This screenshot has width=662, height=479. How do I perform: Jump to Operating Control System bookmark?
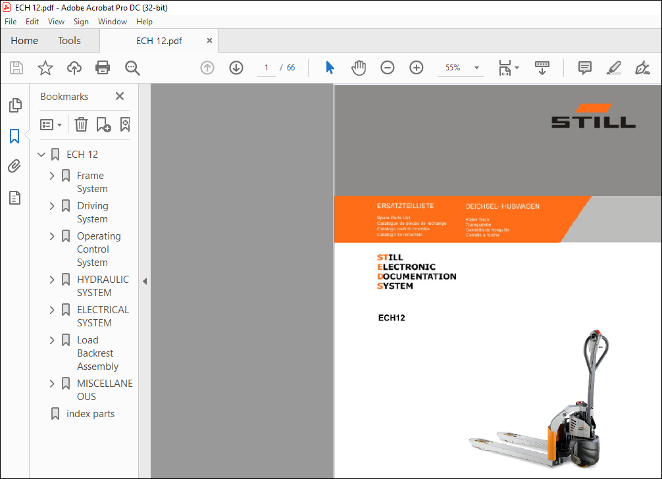[x=99, y=249]
